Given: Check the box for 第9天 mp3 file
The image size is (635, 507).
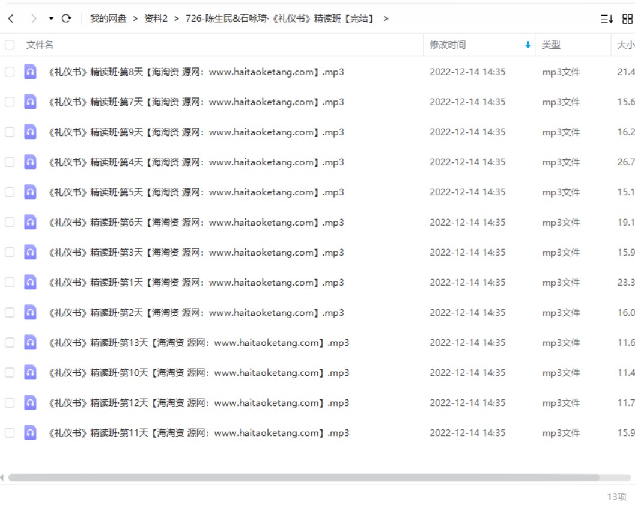Looking at the screenshot, I should pos(10,132).
